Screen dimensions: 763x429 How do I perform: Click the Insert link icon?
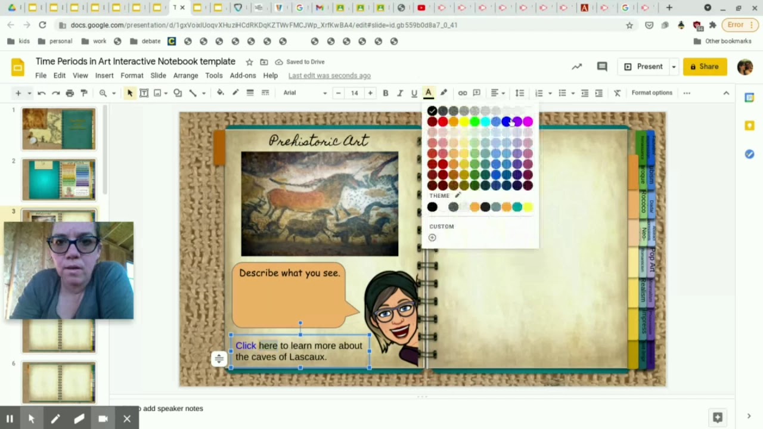(463, 93)
